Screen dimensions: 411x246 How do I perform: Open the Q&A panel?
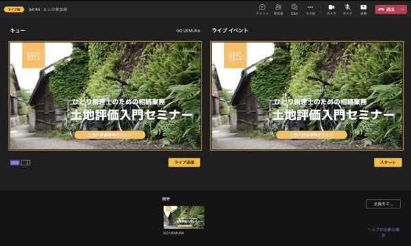pyautogui.click(x=295, y=10)
